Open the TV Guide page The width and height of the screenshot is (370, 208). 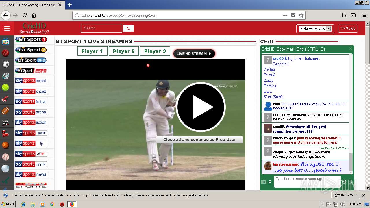(x=348, y=29)
